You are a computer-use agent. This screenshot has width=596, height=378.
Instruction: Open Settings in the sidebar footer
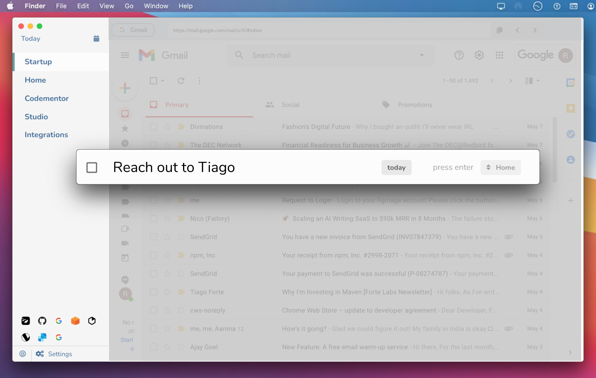pos(54,354)
